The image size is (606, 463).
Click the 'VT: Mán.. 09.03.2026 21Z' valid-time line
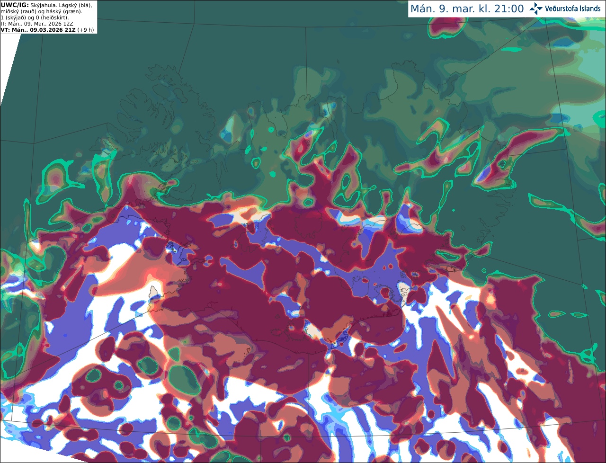point(38,30)
